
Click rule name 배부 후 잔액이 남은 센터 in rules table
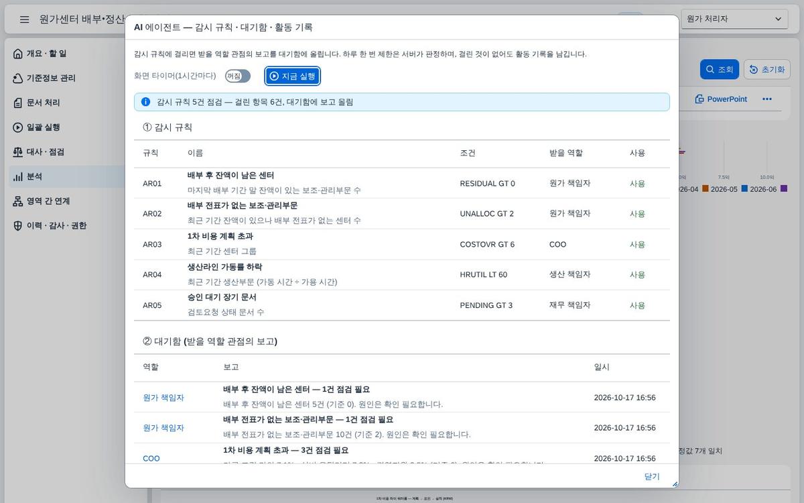[230, 175]
